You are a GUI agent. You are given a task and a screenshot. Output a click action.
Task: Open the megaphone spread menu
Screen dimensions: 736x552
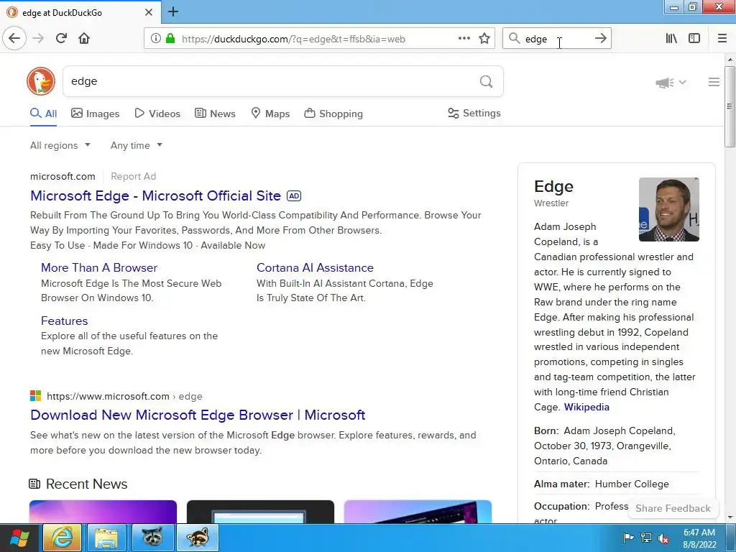tap(671, 83)
